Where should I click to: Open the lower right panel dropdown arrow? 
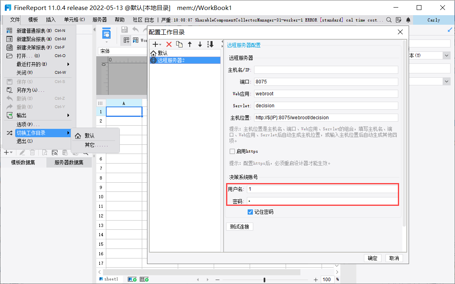click(x=447, y=81)
